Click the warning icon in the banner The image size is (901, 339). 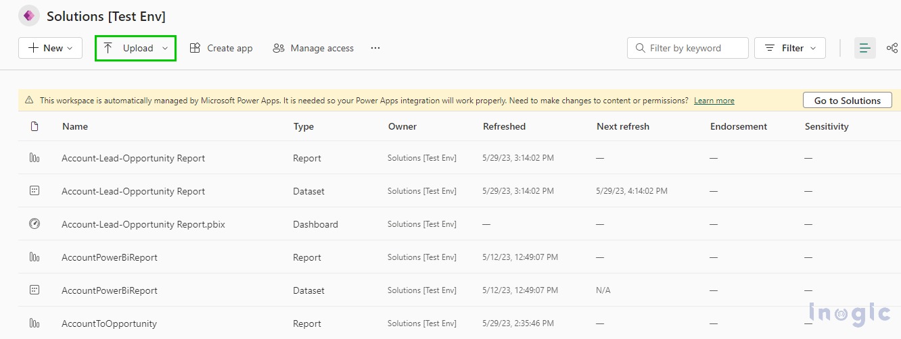(29, 100)
